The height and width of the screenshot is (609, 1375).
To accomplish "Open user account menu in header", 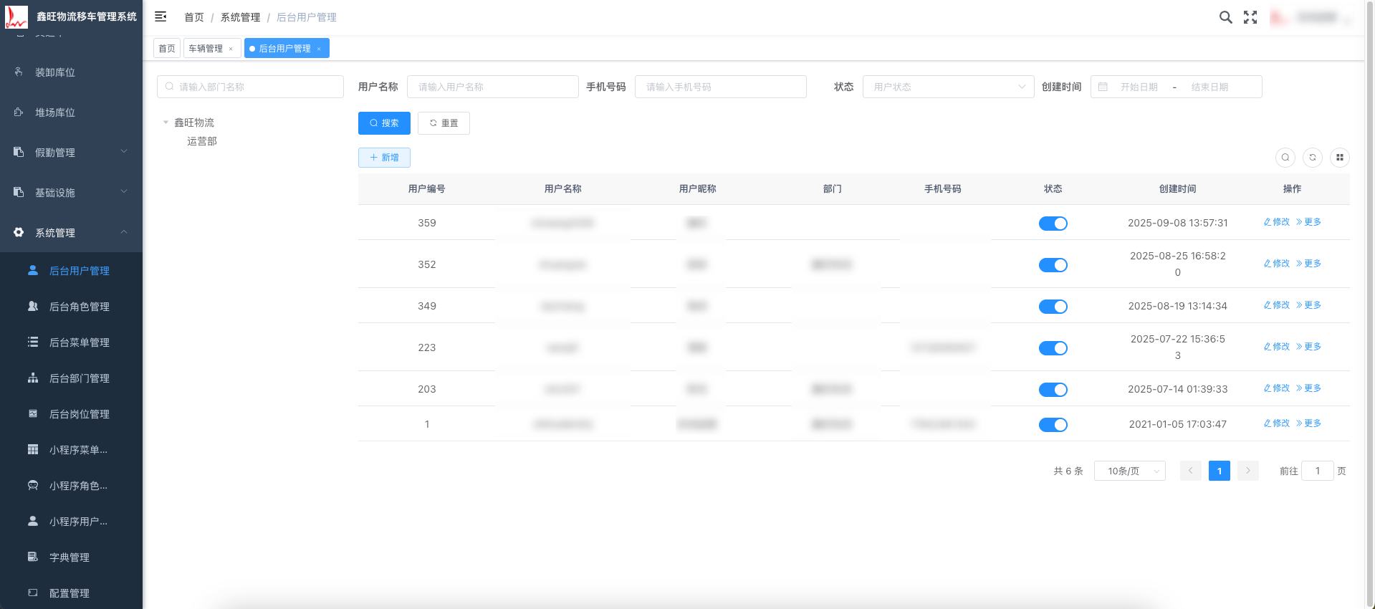I will (x=1311, y=17).
